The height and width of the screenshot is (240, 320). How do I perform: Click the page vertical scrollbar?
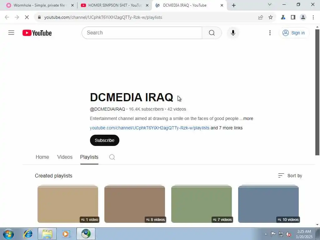317,92
